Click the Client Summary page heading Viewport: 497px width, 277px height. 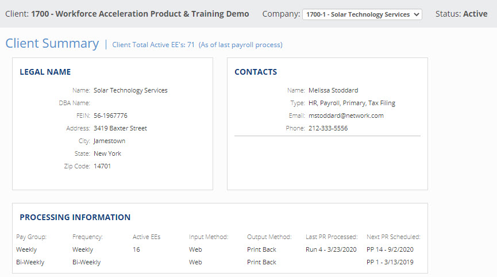[x=52, y=44]
